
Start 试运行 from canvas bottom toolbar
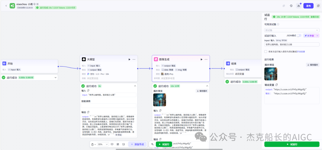point(164,144)
